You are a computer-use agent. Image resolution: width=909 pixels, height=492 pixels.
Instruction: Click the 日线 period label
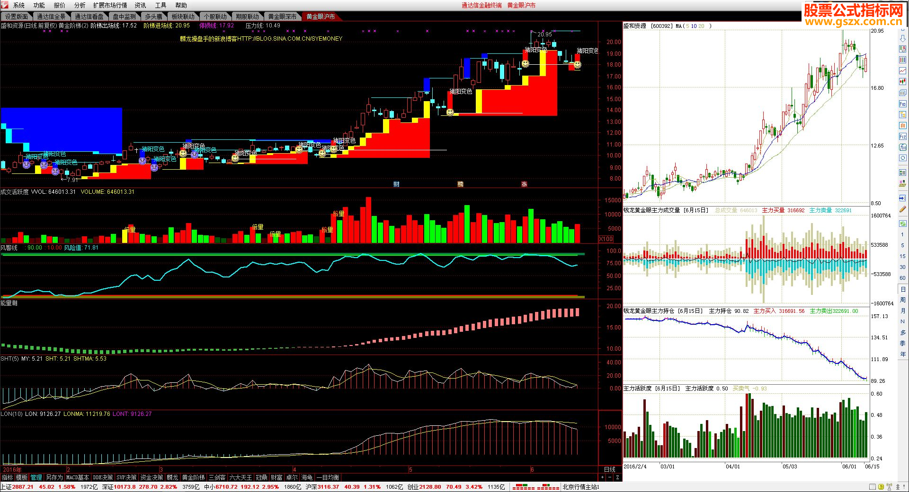tap(610, 469)
